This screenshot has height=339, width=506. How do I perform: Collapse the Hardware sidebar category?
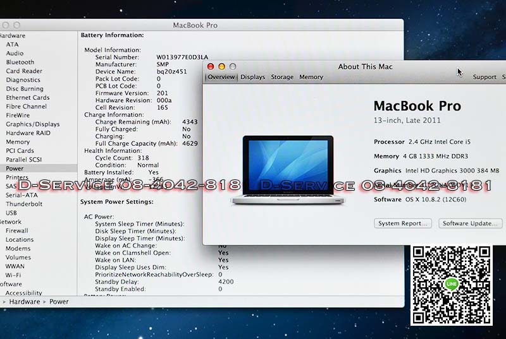click(12, 35)
